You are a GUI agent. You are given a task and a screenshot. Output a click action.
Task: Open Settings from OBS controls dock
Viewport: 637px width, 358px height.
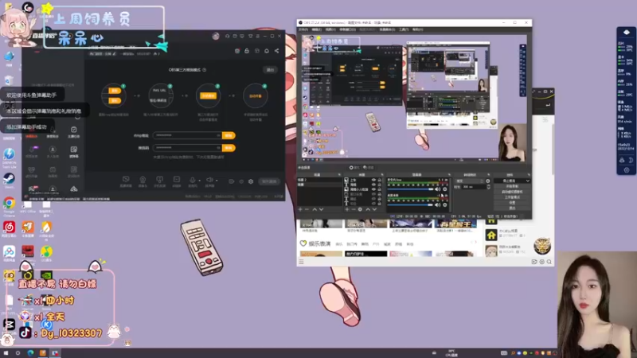(x=512, y=203)
